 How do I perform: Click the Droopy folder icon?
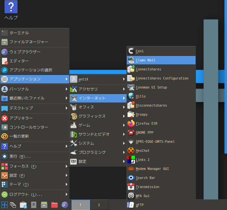131,114
